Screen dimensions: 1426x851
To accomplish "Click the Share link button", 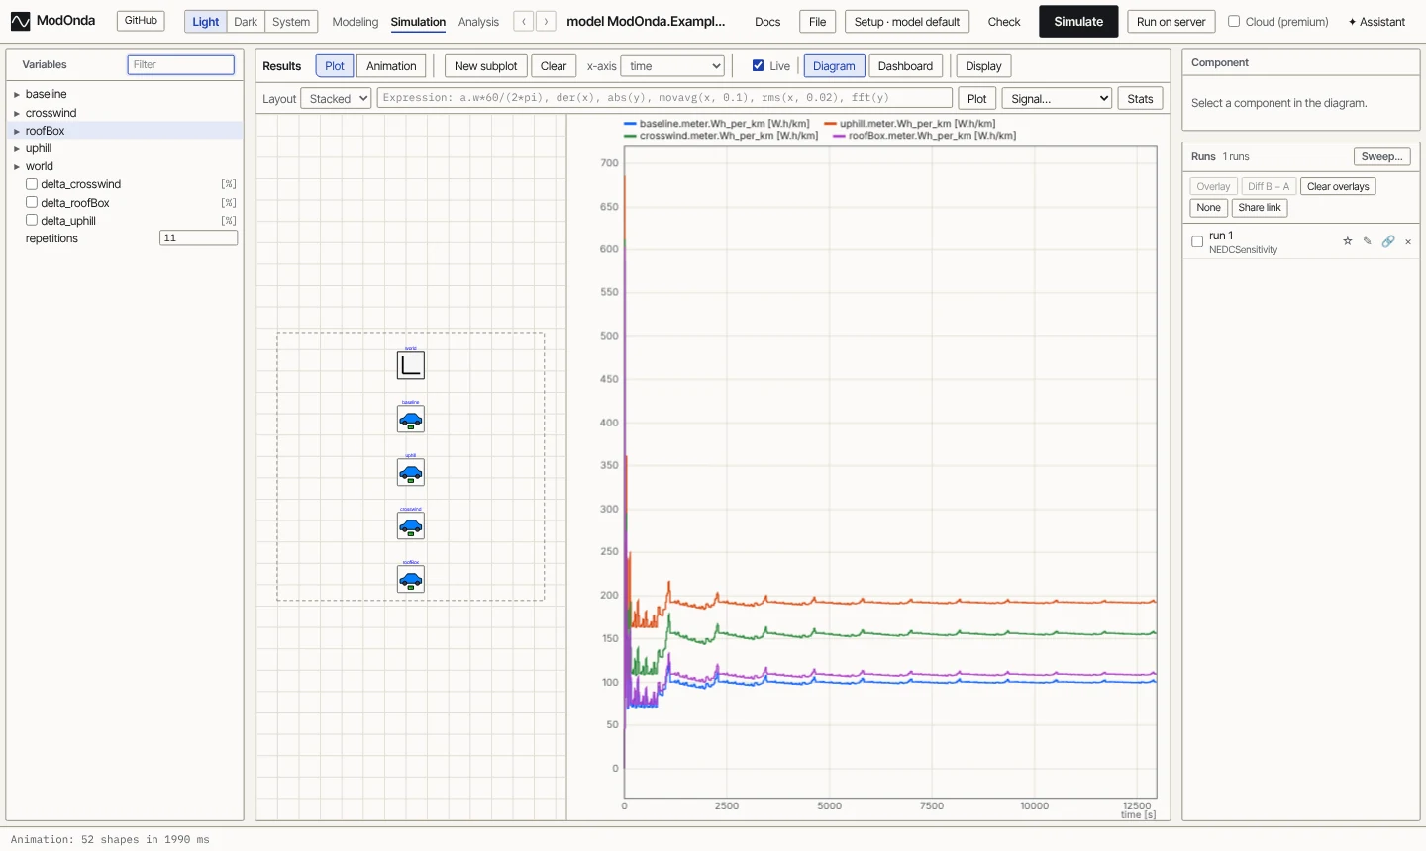I will pyautogui.click(x=1260, y=208).
